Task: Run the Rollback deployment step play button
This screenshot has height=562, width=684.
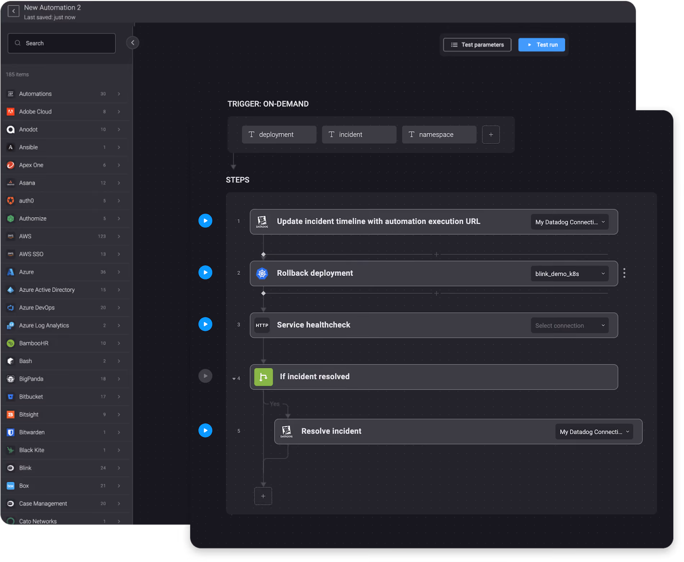Action: [x=205, y=272]
